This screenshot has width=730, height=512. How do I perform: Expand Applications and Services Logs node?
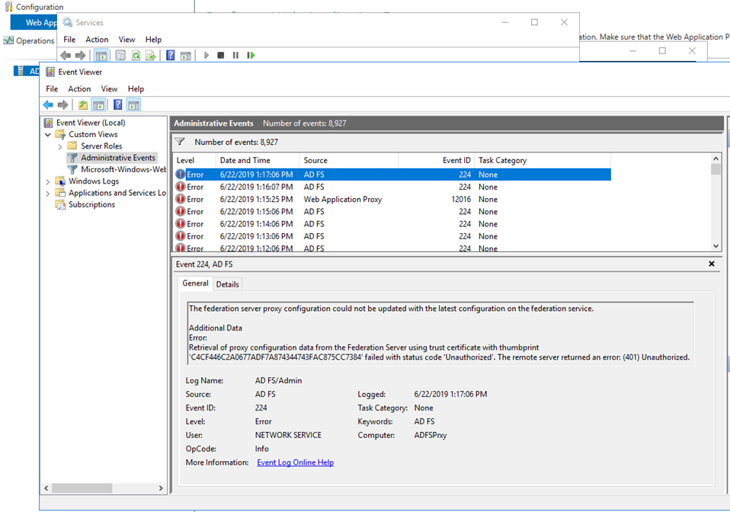pyautogui.click(x=47, y=194)
